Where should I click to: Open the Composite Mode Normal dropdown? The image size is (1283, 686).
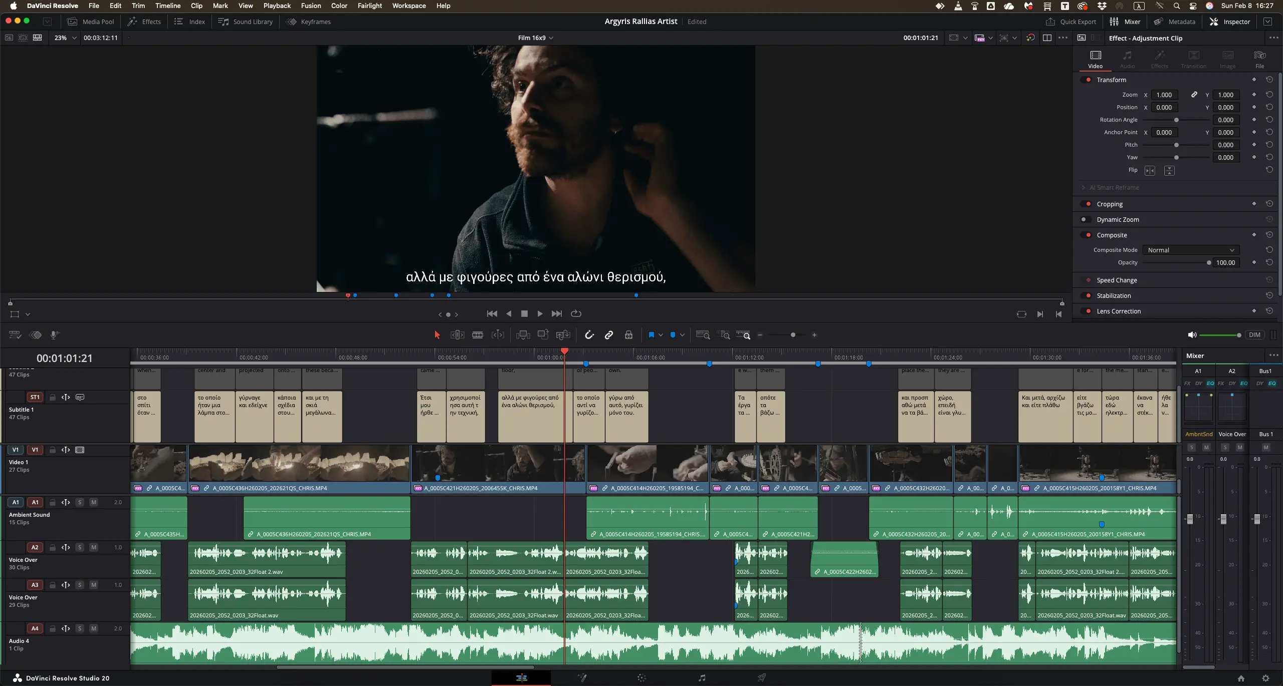click(x=1190, y=250)
